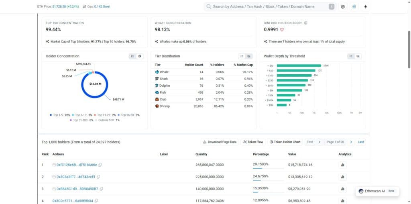Toggle Top 6-10 legend item
Image resolution: width=411 pixels, height=204 pixels.
(x=82, y=115)
